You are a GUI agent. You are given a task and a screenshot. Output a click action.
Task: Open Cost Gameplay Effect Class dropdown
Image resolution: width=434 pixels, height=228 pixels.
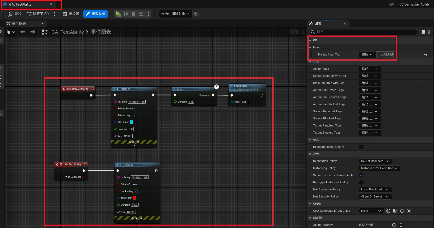[371, 211]
